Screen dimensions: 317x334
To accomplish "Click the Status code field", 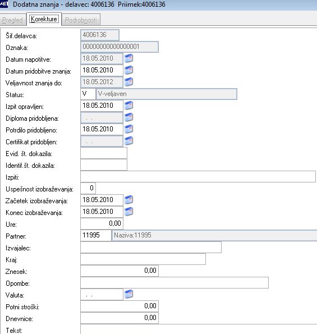I will tap(88, 94).
